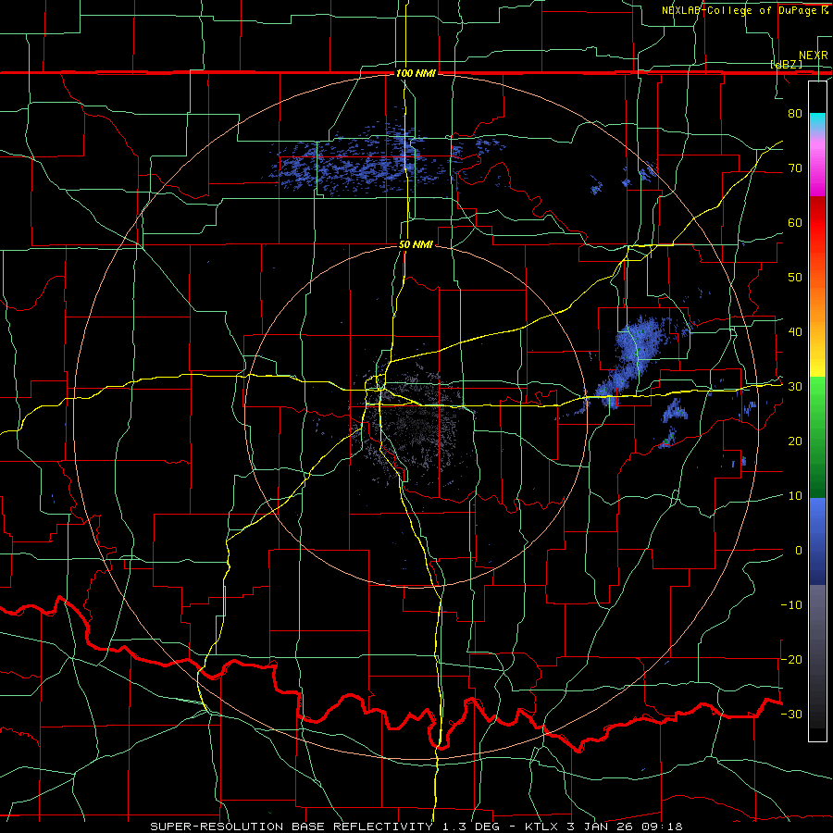Click the 0 value on the dBZ scale
The width and height of the screenshot is (833, 833).
[x=799, y=551]
